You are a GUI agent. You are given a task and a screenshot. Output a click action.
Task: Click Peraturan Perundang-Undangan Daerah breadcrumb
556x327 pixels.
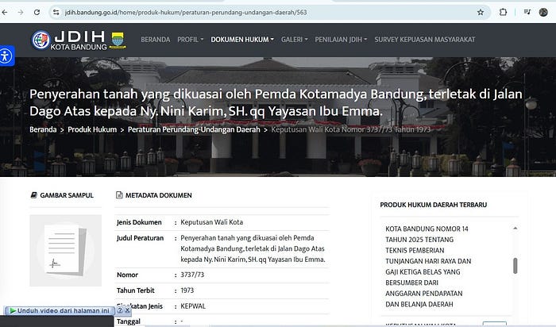click(x=194, y=129)
